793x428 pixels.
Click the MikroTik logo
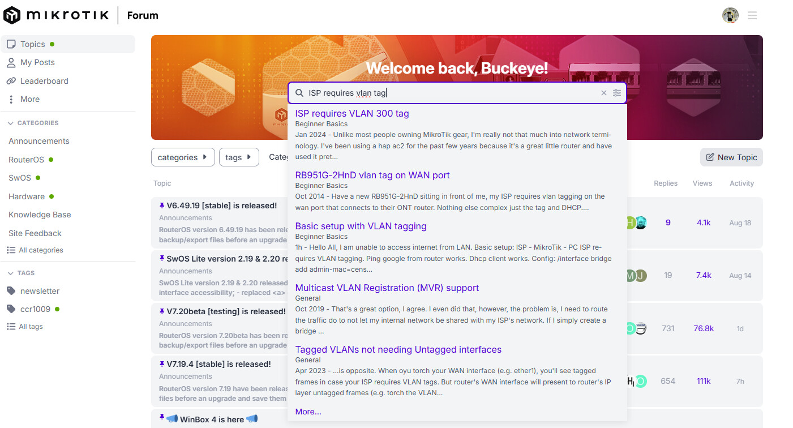click(x=55, y=15)
